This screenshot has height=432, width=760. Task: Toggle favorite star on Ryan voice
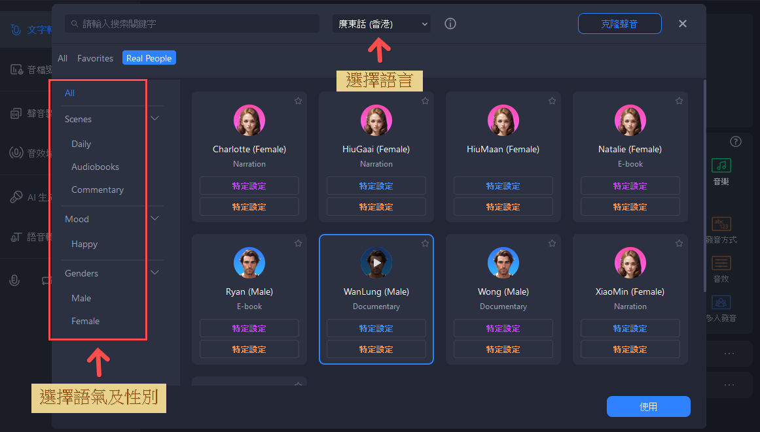298,243
